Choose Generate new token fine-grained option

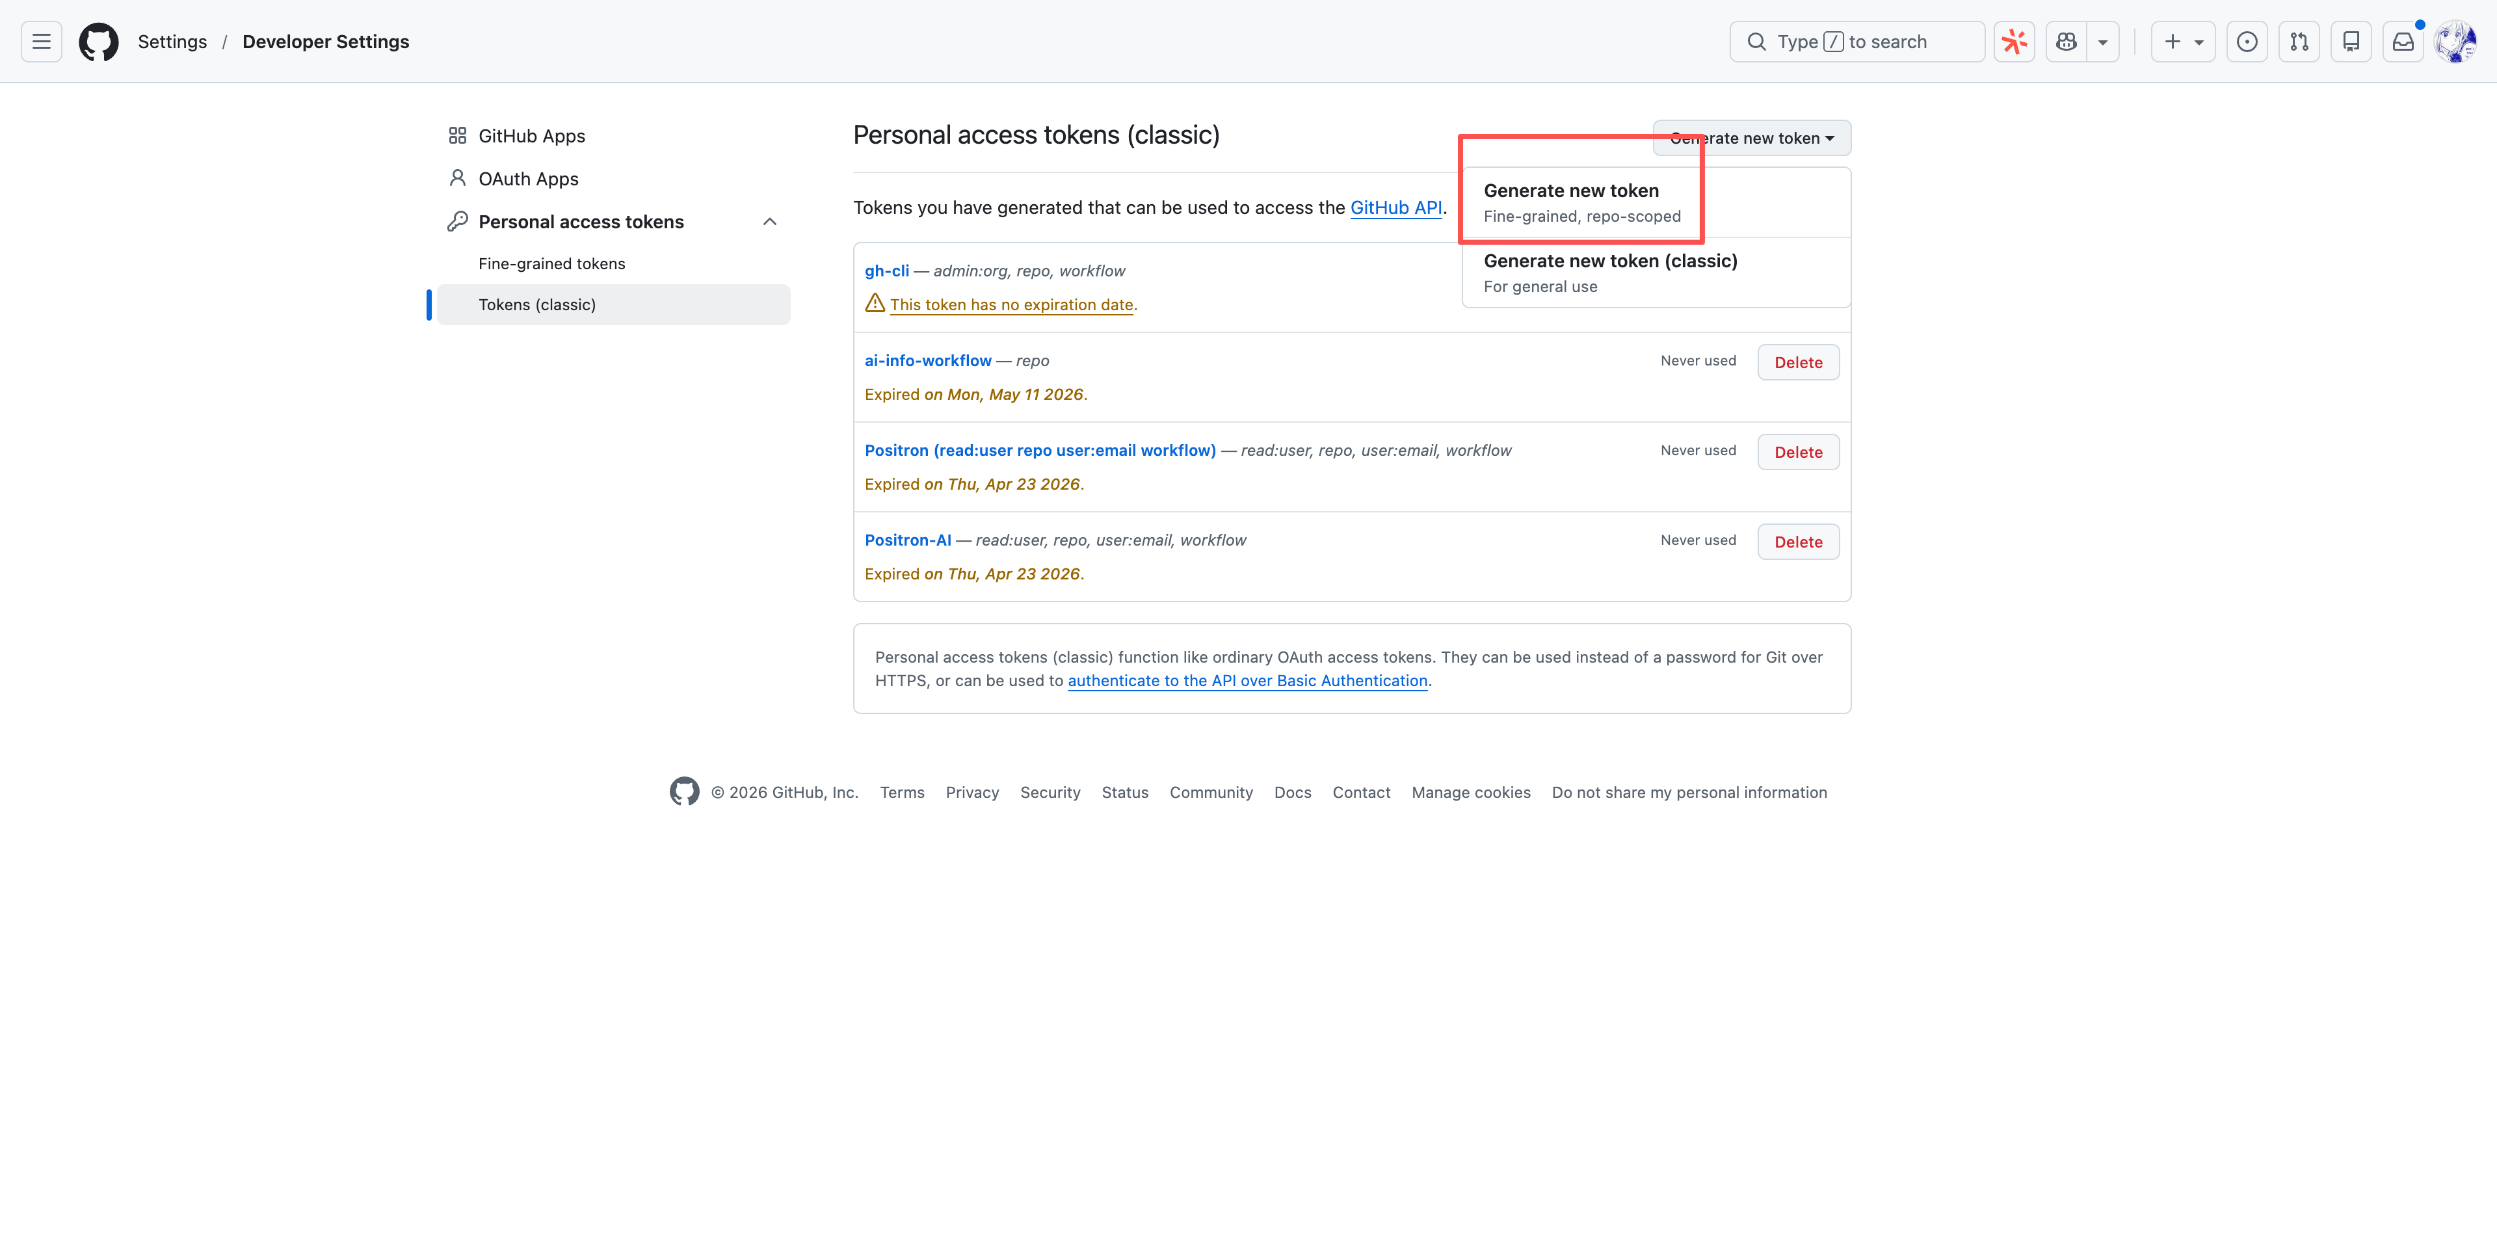[x=1657, y=203]
